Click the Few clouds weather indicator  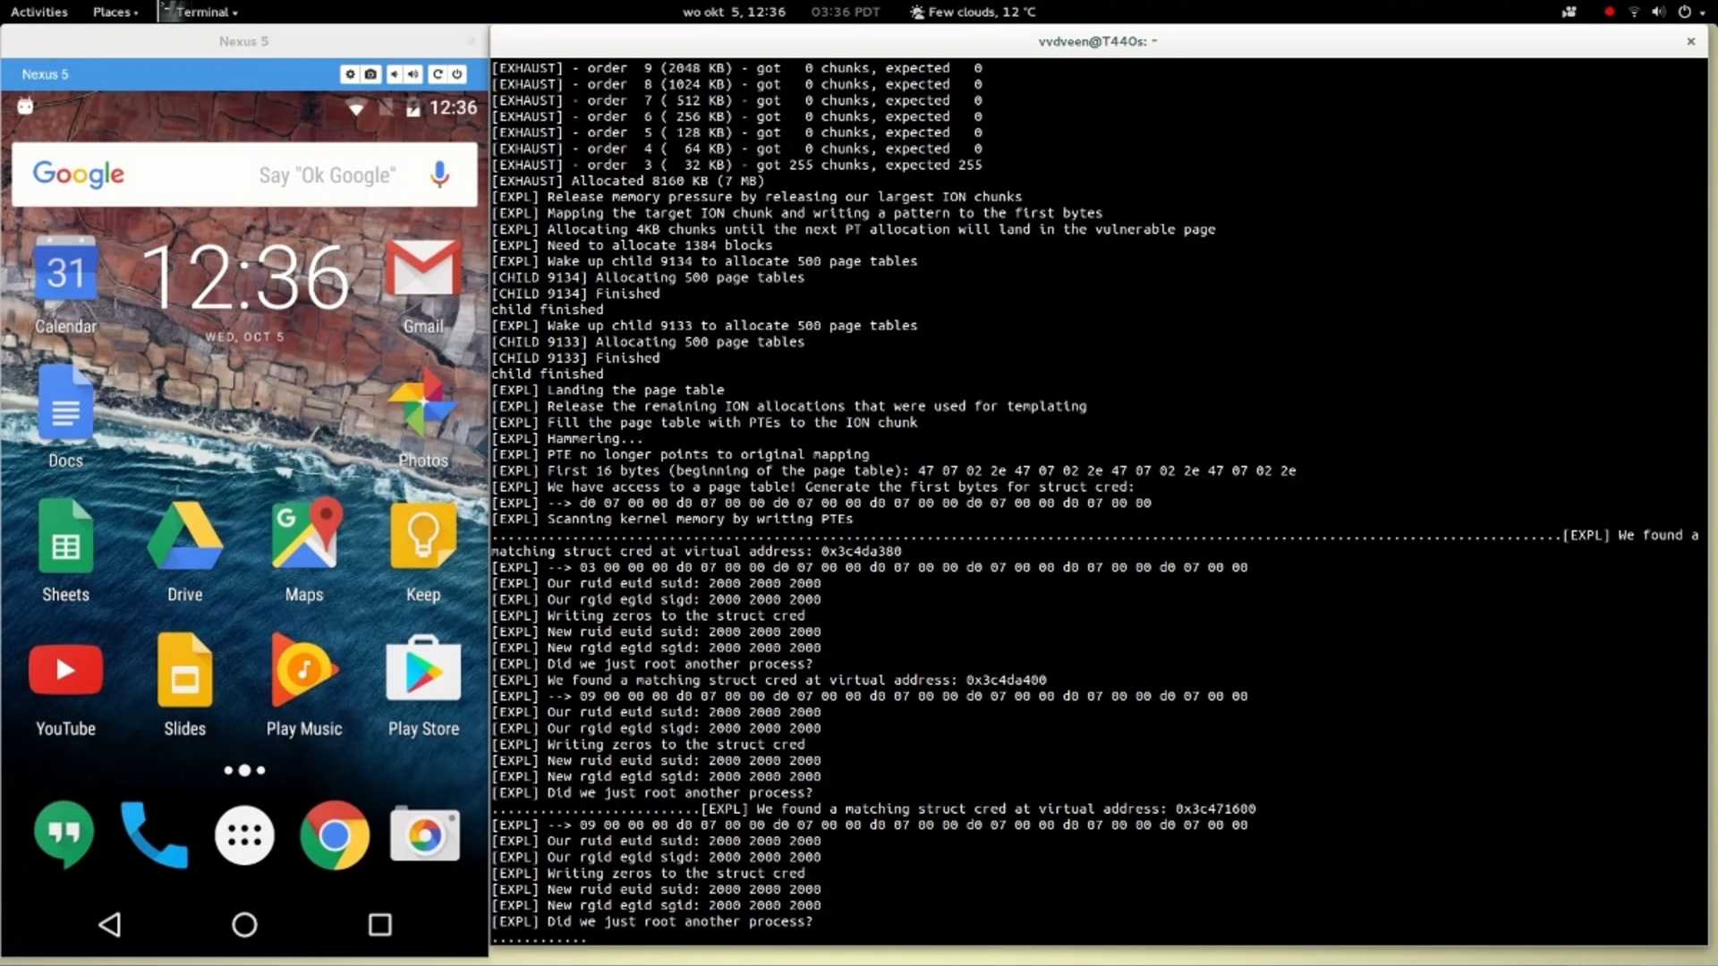[973, 12]
